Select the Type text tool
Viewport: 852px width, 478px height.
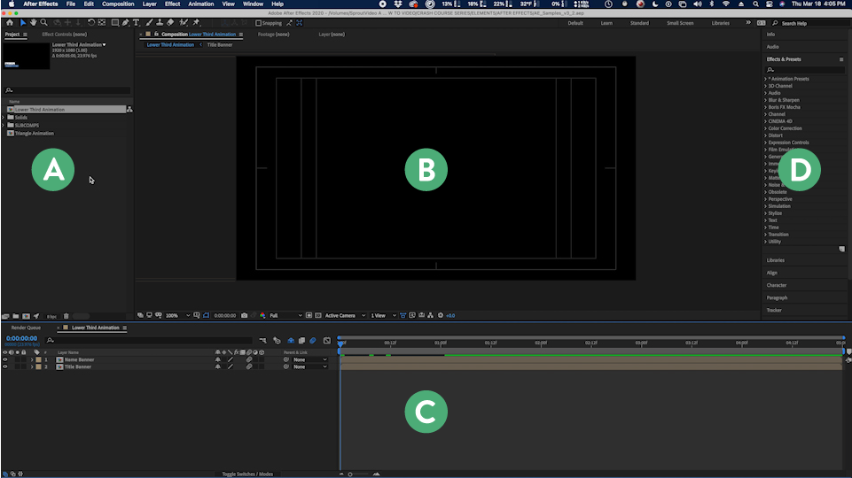coord(136,22)
